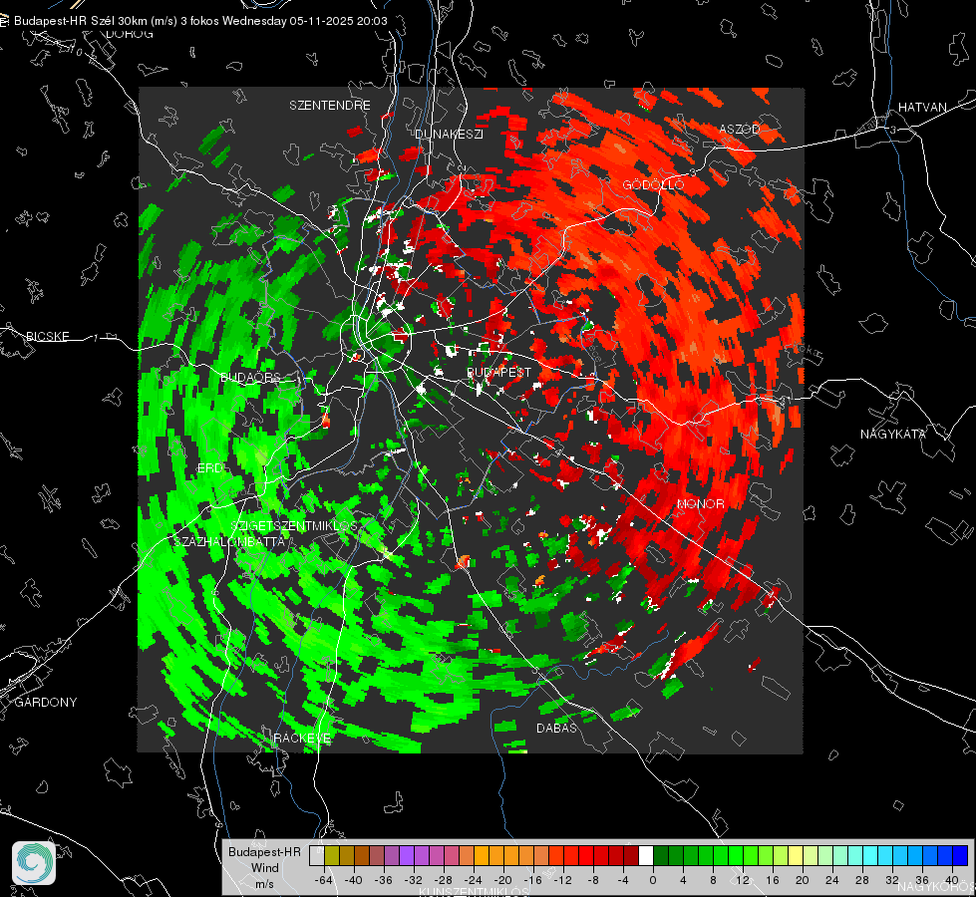Click the DUNAKESZI town label

[449, 134]
